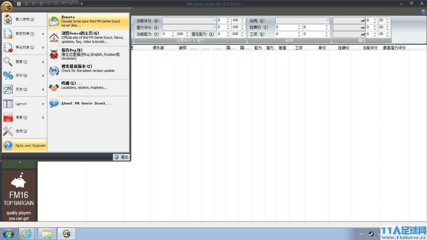Click the first quick access toolbar icon
Viewport: 427px width, 240px height.
19,4
